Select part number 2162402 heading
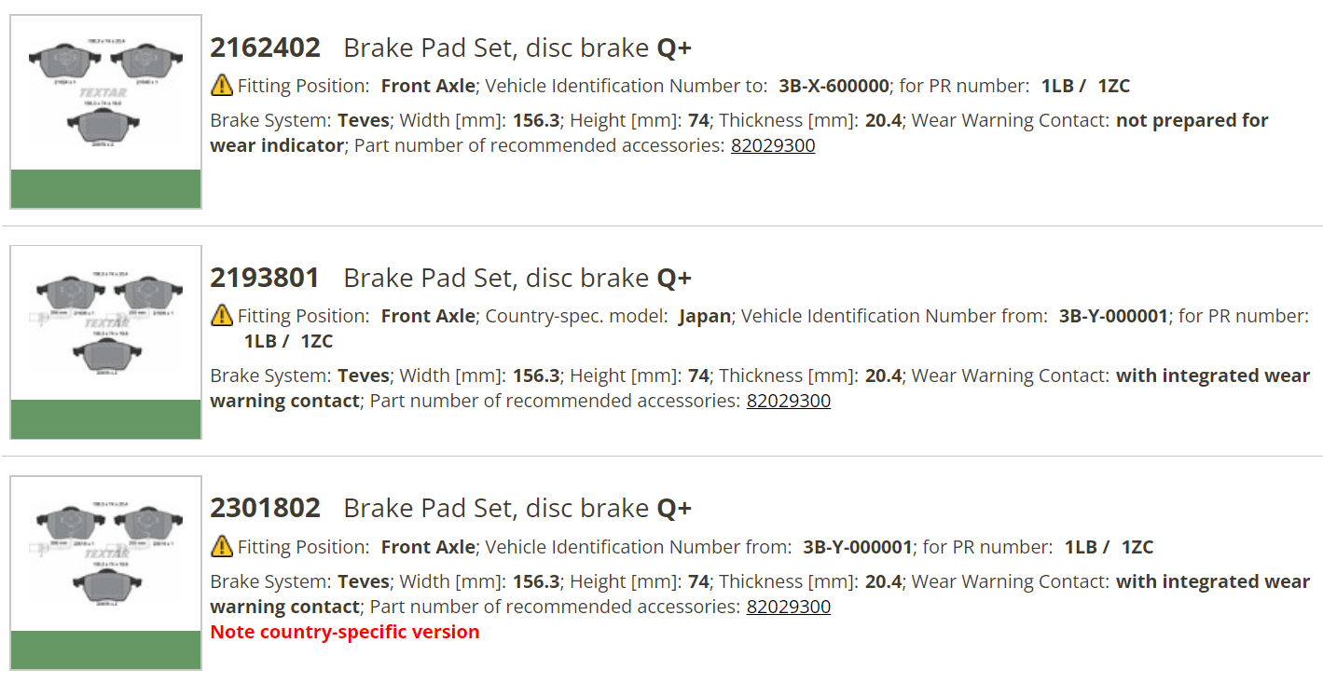 [266, 48]
